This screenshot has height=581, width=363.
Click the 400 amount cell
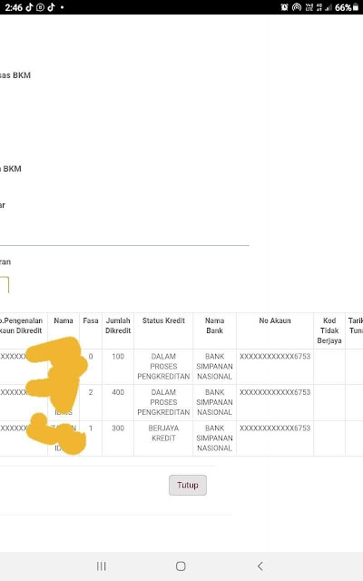118,392
